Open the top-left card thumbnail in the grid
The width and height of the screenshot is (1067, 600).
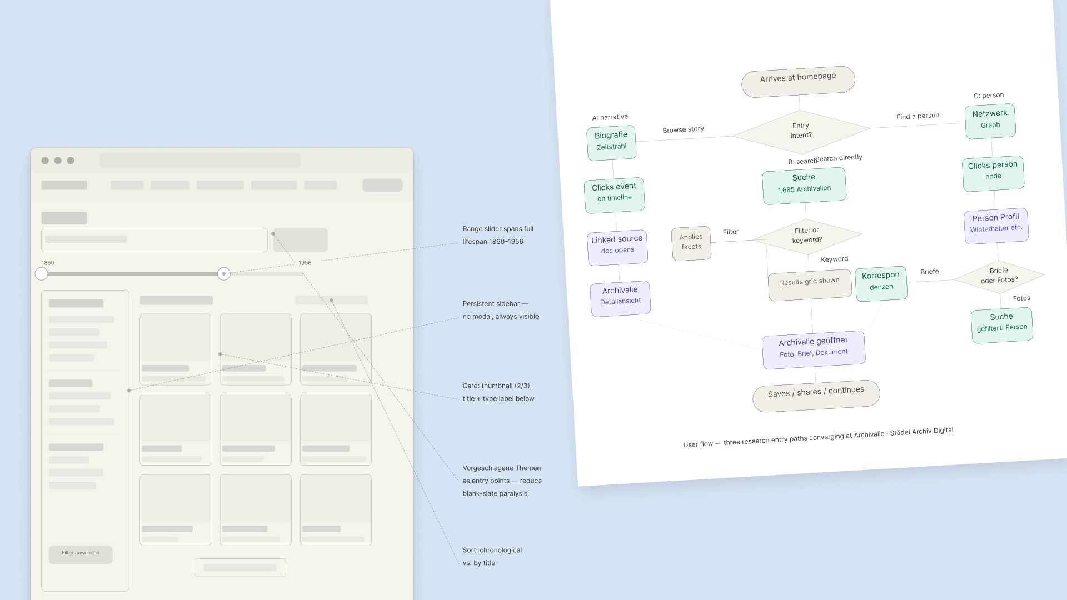[175, 339]
